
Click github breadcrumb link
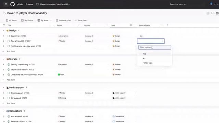coord(20,4)
